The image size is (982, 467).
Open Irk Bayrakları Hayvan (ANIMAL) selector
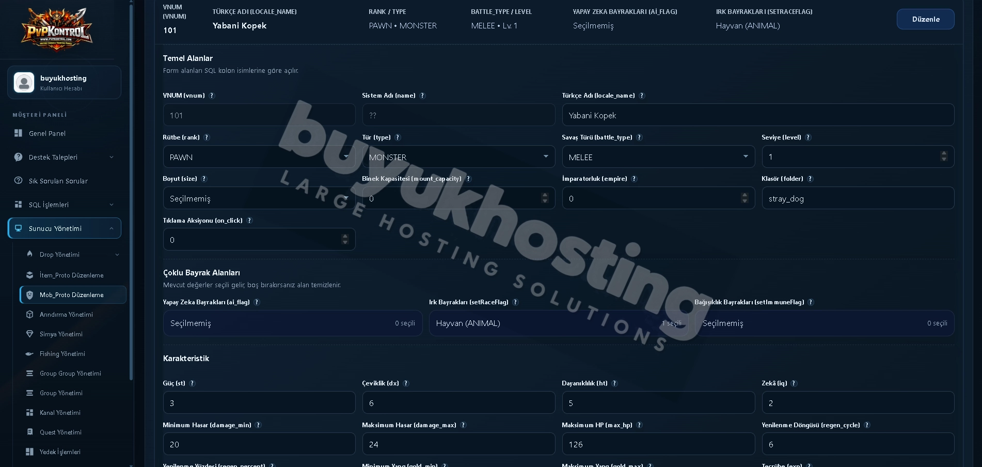tap(559, 323)
